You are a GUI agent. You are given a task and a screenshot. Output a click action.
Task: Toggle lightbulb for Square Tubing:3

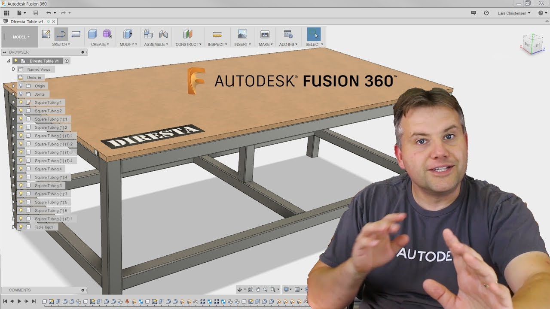21,185
